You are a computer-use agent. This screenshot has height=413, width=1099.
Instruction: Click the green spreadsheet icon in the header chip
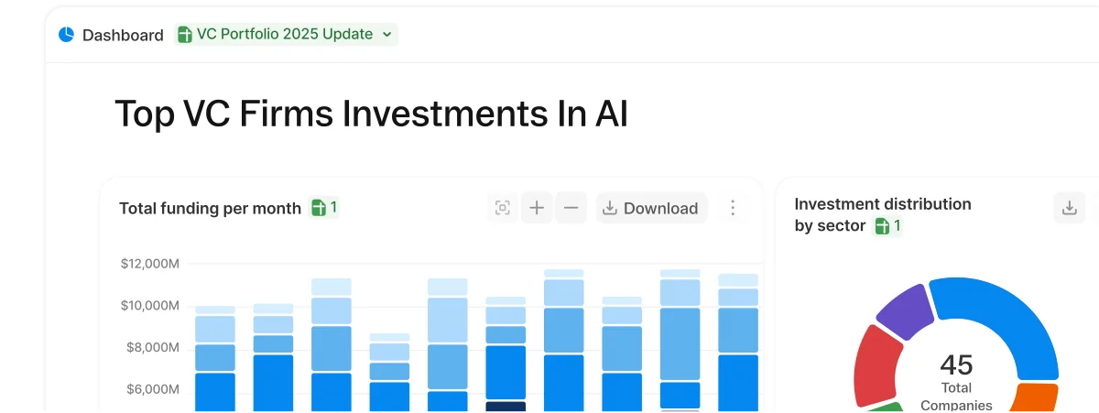pyautogui.click(x=185, y=35)
